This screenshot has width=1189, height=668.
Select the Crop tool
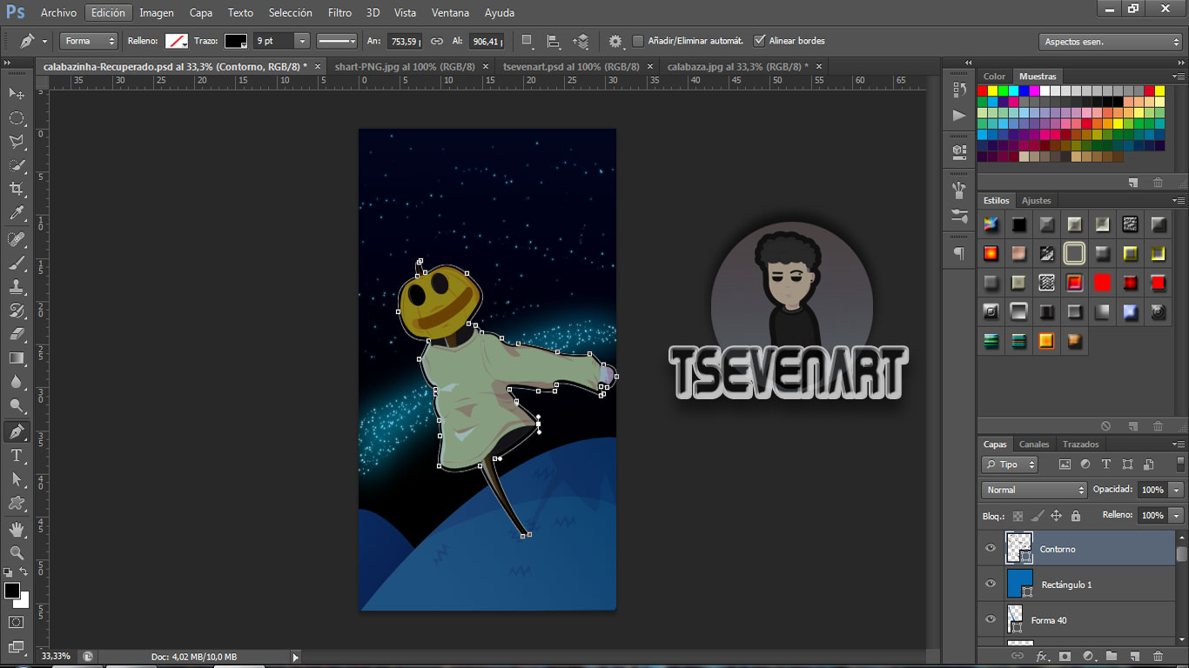click(17, 190)
